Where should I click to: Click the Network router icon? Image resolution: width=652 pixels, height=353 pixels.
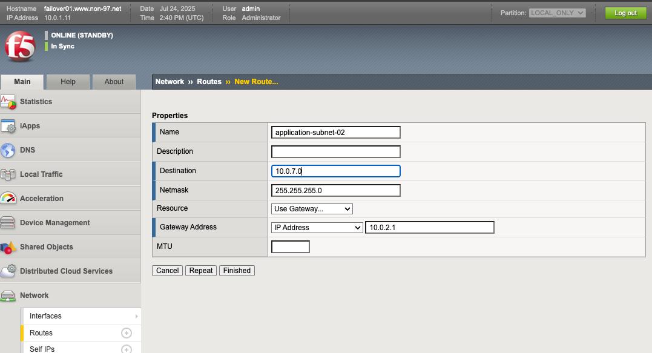pos(8,295)
